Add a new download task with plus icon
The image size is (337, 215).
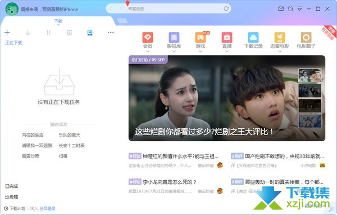pos(7,33)
